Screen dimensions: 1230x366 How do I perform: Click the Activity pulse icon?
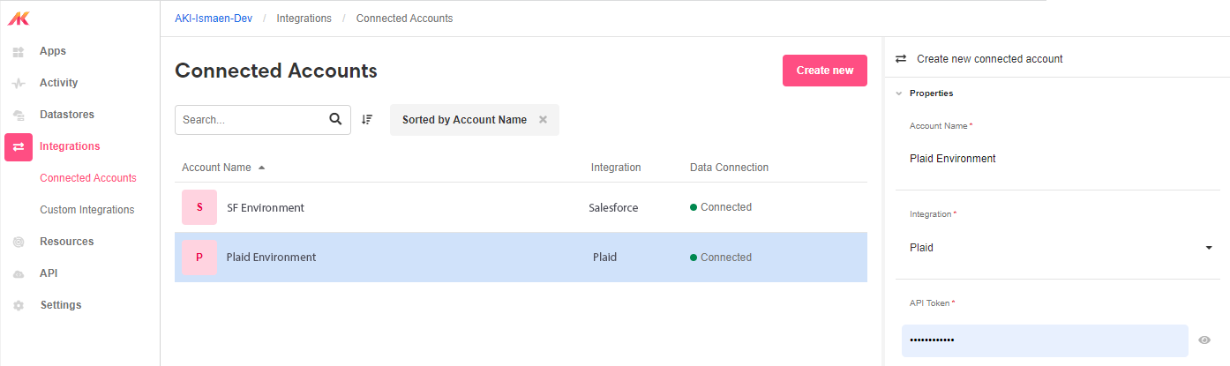coord(18,84)
